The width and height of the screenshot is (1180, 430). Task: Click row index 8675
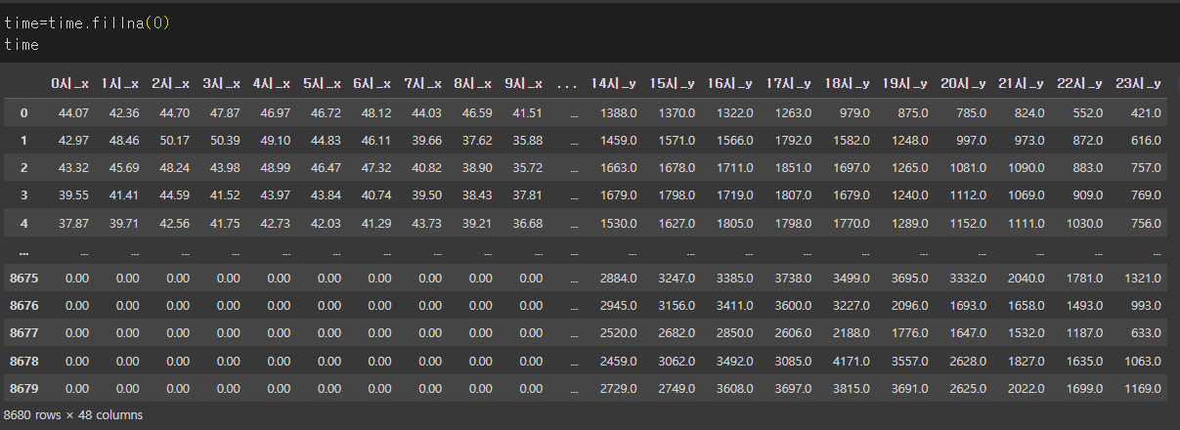(x=23, y=279)
